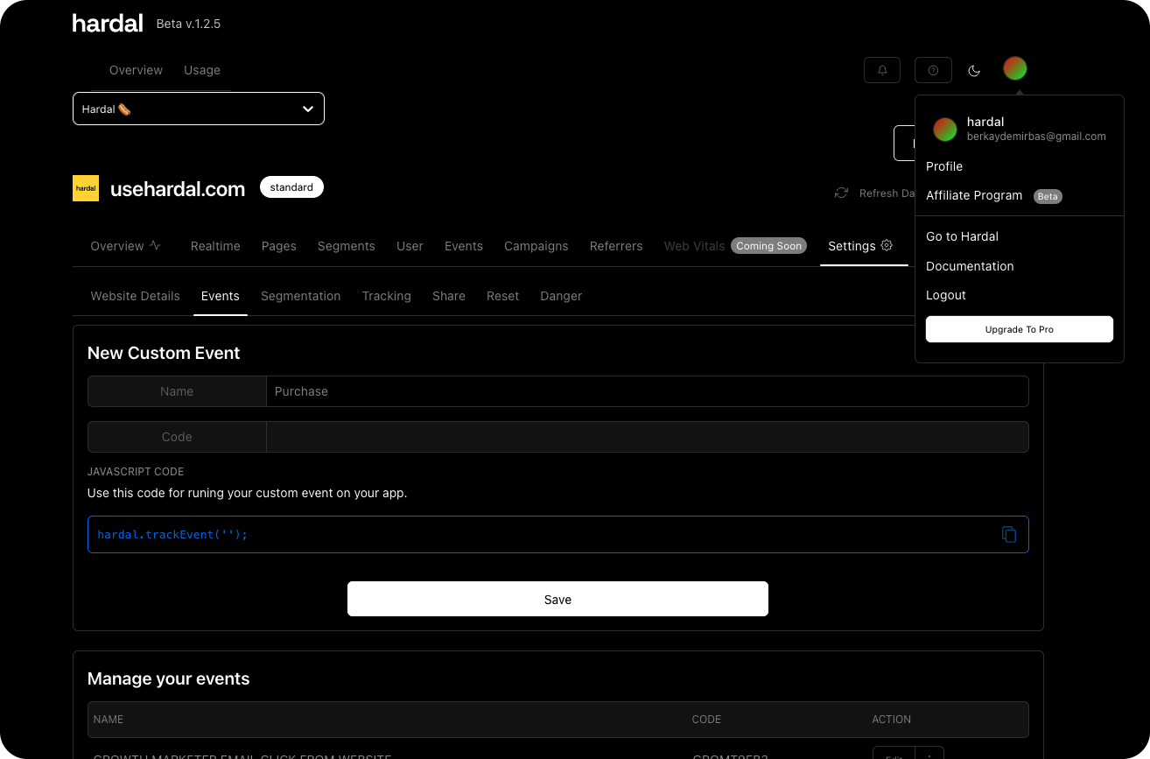Click the user avatar in top bar
The height and width of the screenshot is (759, 1150).
coord(1015,68)
